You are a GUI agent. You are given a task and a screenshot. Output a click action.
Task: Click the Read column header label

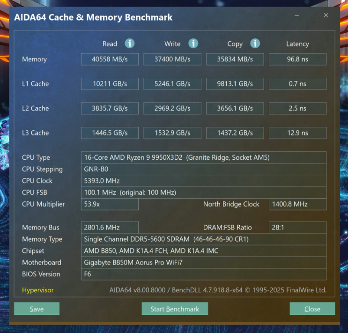(110, 44)
